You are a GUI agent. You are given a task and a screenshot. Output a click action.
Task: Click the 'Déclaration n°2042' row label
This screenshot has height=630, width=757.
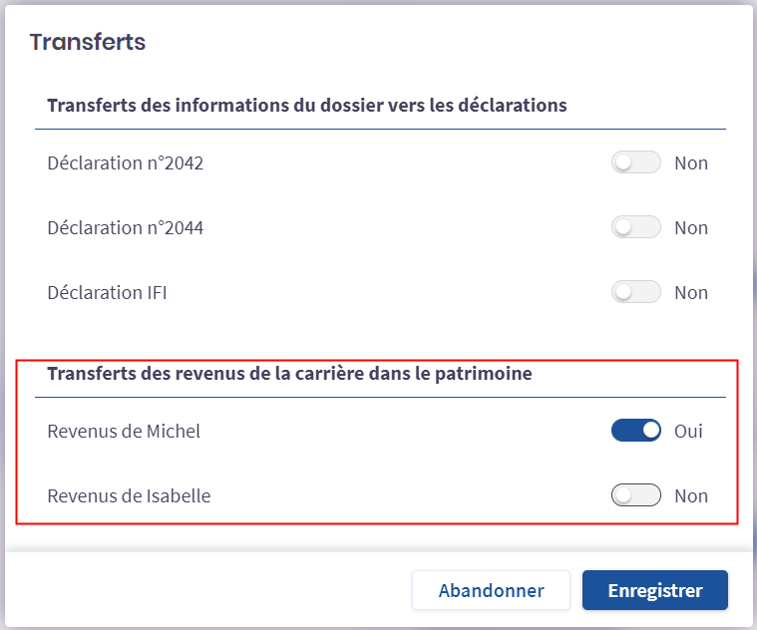pyautogui.click(x=126, y=163)
